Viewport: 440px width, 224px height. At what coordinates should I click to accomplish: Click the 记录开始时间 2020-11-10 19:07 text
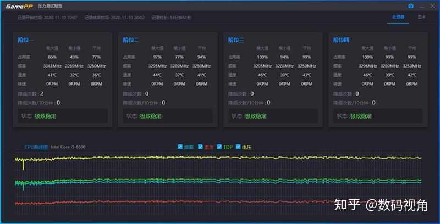(47, 18)
